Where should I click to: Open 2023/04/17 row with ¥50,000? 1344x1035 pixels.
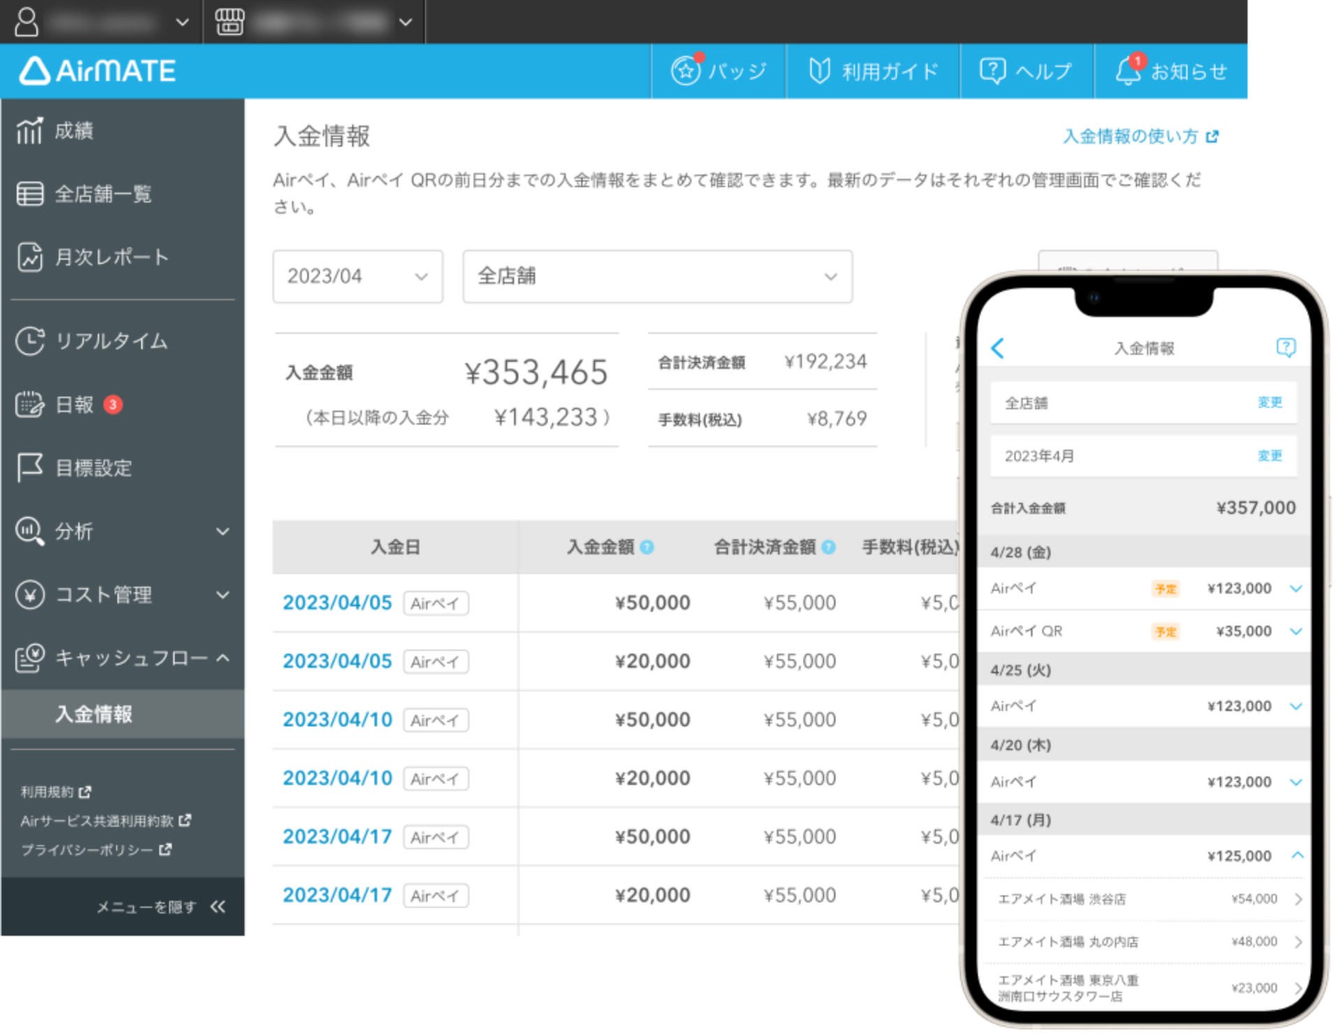(337, 837)
